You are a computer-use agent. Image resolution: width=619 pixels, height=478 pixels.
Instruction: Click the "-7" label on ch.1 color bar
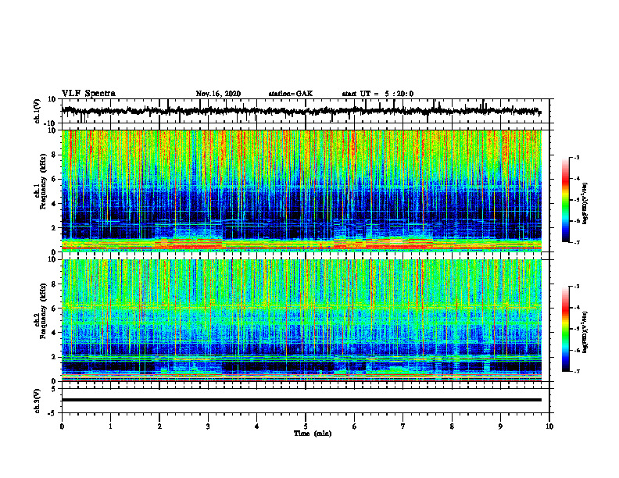pyautogui.click(x=577, y=242)
